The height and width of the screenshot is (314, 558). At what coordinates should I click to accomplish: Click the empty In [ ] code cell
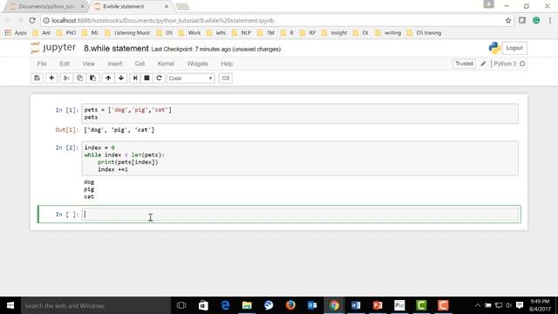pos(300,215)
